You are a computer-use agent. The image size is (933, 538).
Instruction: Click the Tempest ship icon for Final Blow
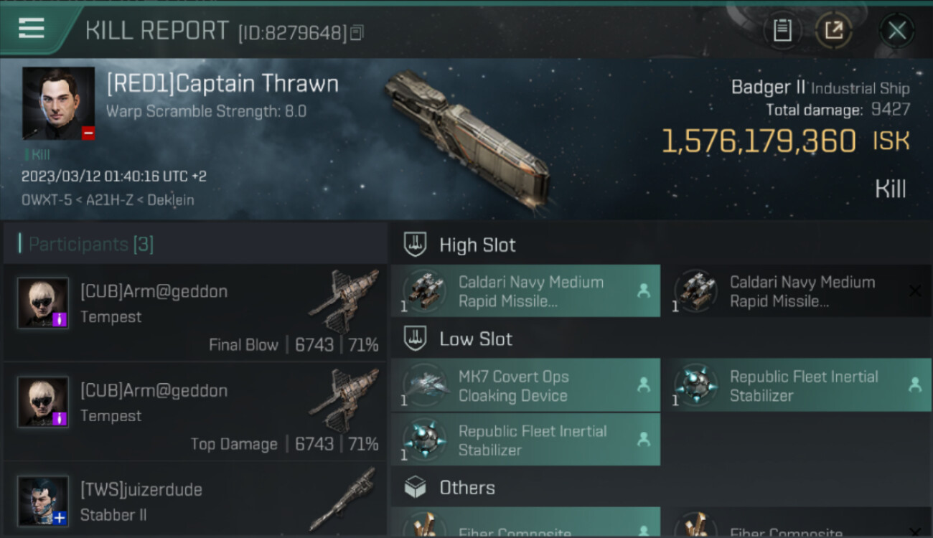(x=344, y=301)
